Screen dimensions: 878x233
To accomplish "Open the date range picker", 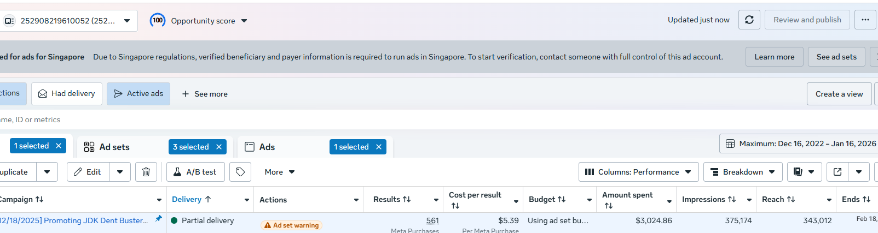I will click(801, 144).
